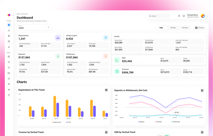The height and width of the screenshot is (136, 213).
Task: Click the calendar icon on Deposits vs Withdrawals chart
Action: [x=202, y=91]
